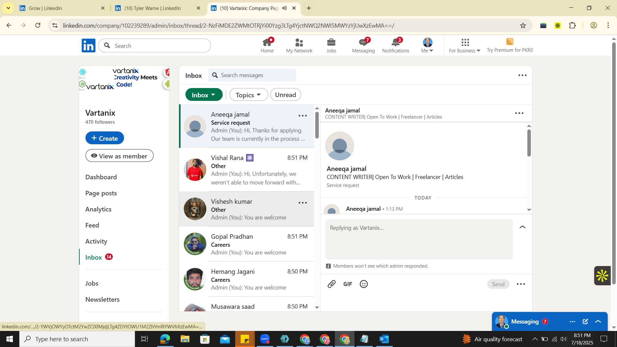The height and width of the screenshot is (347, 617).
Task: Open Vishesh kumar conversation options dots
Action: (x=303, y=203)
